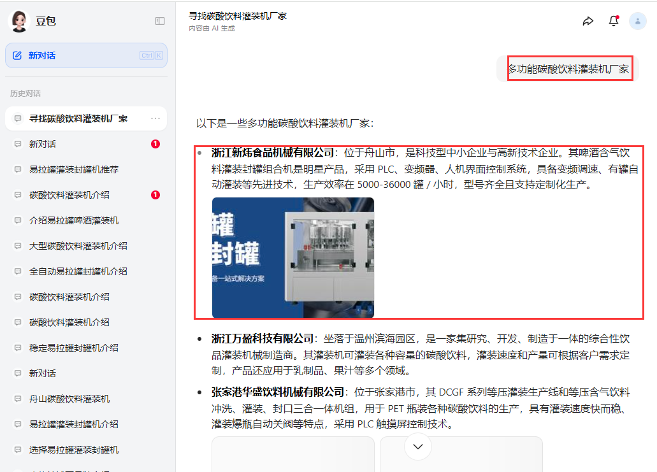Open the notifications bell
The image size is (657, 472).
[613, 21]
